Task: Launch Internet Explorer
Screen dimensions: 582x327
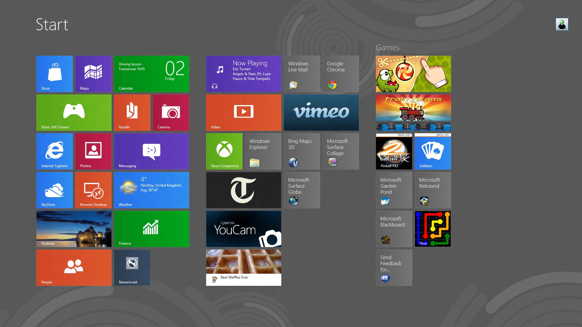Action: (55, 151)
